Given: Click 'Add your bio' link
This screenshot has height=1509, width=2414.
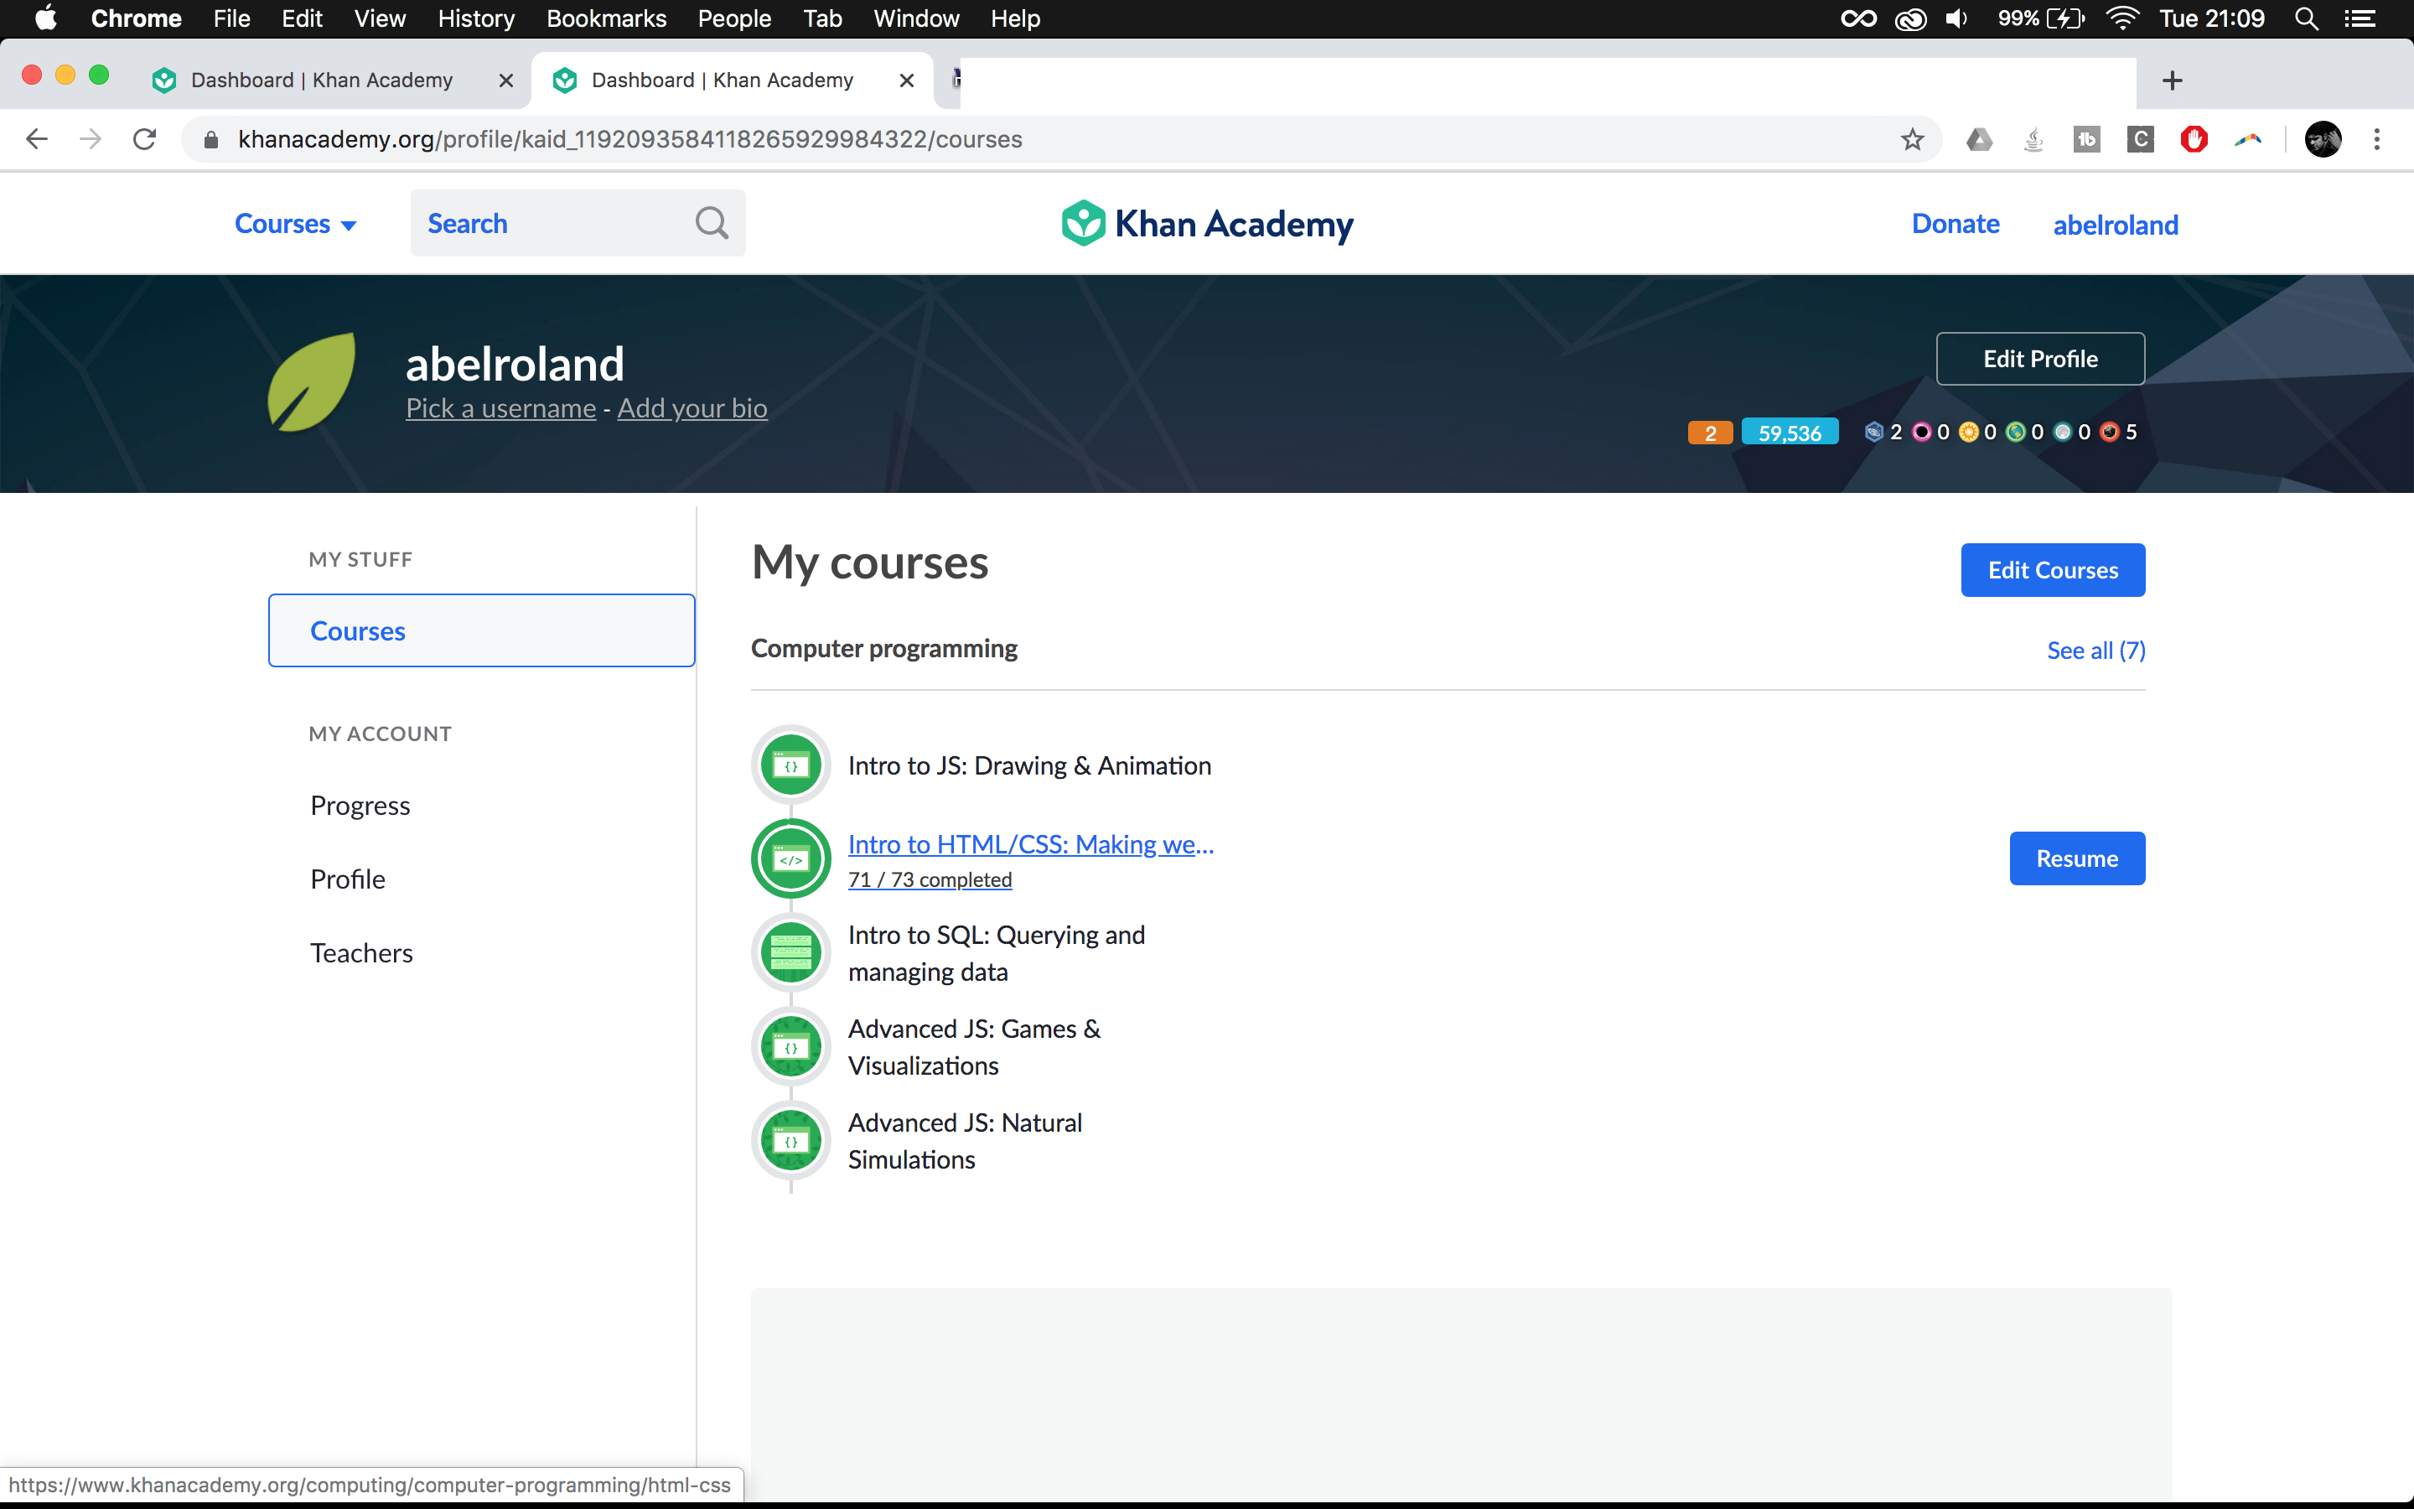Looking at the screenshot, I should (692, 408).
